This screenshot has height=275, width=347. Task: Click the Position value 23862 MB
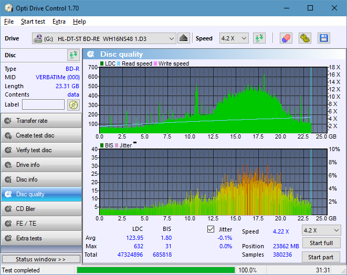click(286, 246)
